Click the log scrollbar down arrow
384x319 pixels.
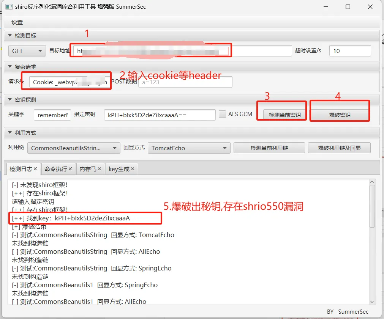coord(372,302)
